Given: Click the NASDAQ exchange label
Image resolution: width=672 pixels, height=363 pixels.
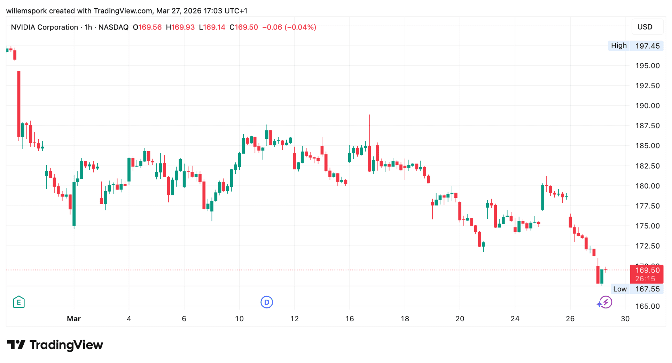Looking at the screenshot, I should click(x=113, y=27).
